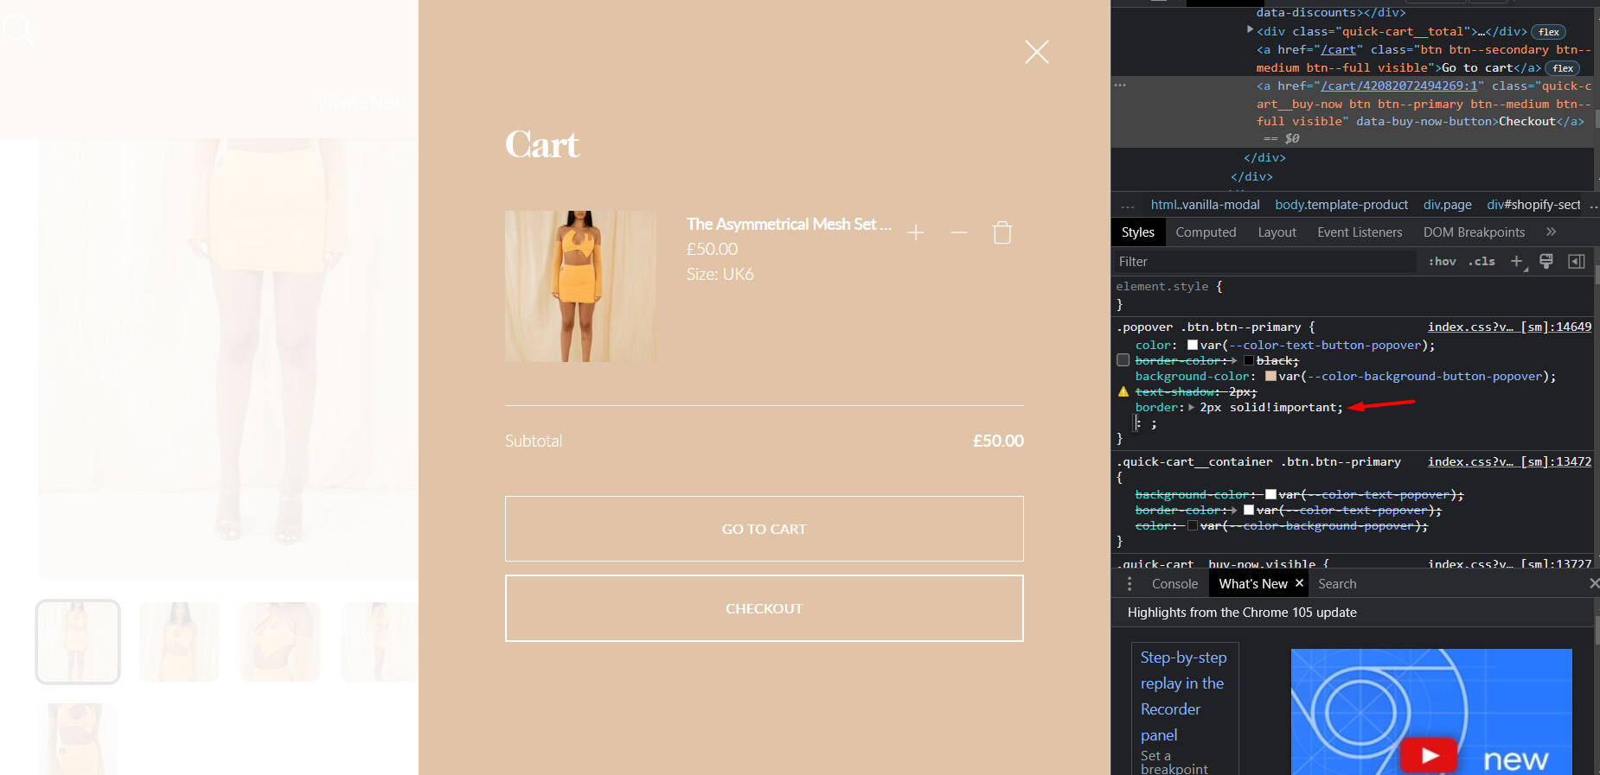1600x775 pixels.
Task: Select html.vanilla-modal in the breadcrumb
Action: [1205, 205]
